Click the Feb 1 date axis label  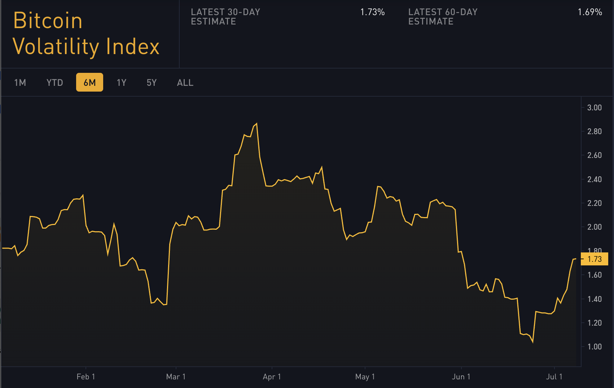[x=86, y=377]
